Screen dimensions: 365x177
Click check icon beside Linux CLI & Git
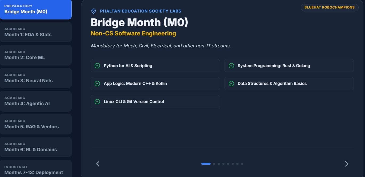[97, 102]
